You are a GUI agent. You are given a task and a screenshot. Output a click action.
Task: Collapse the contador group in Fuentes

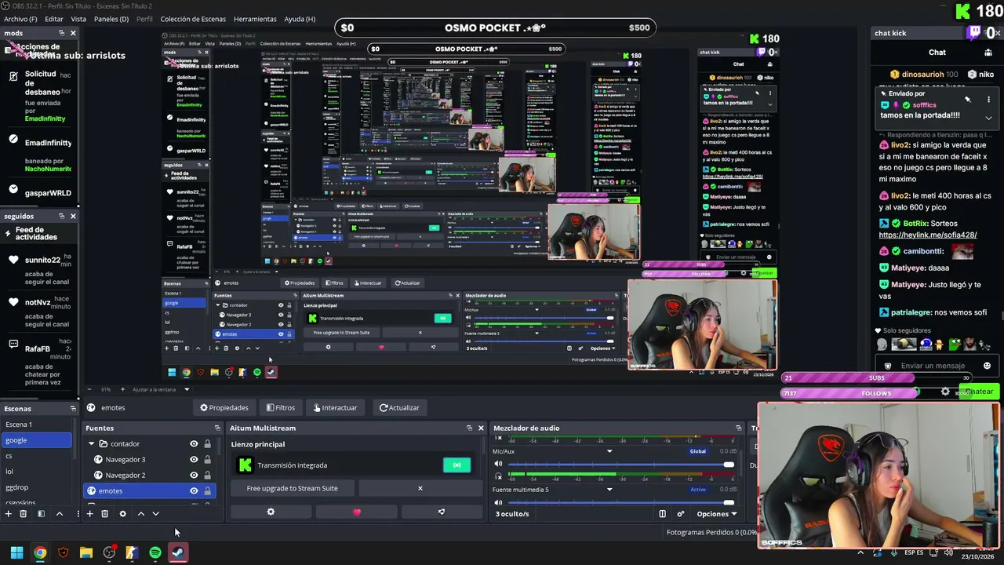(91, 443)
